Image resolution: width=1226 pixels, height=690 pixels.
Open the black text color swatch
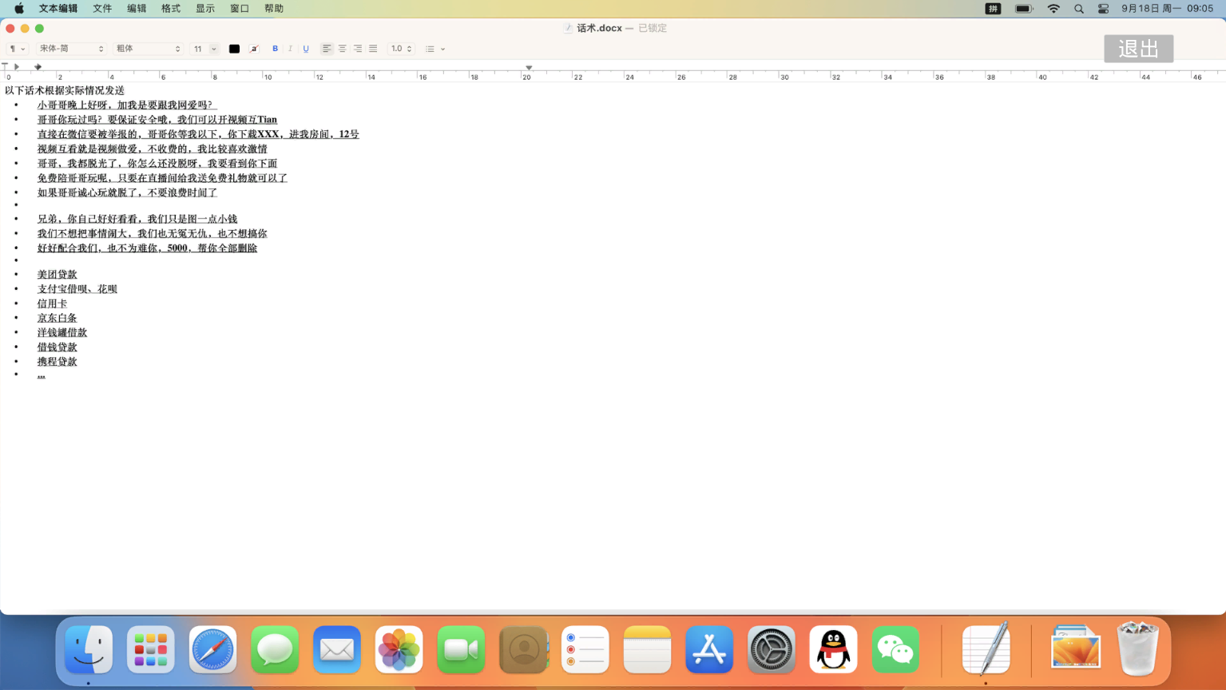pyautogui.click(x=234, y=49)
